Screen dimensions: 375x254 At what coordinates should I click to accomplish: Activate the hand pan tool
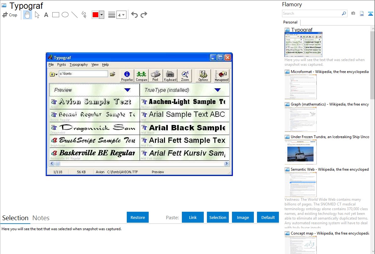(x=27, y=15)
